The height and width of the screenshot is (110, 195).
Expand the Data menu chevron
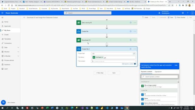tap(18, 48)
